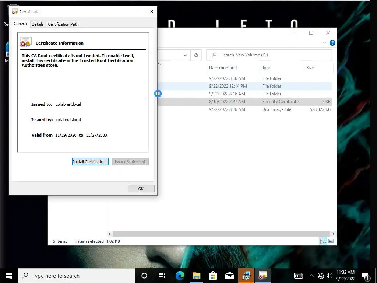Screen dimensions: 377x283
Task: Confirm the Certificate dialog with OK
Action: [141, 189]
